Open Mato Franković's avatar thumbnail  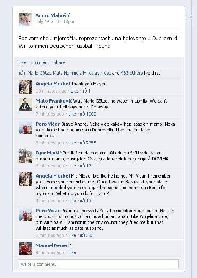[x=26, y=104]
